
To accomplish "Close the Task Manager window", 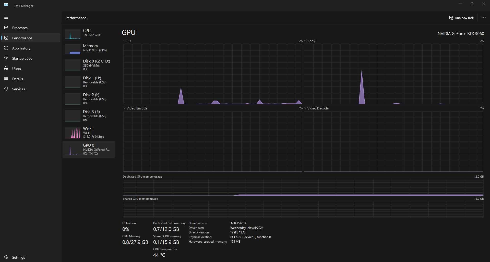I will 484,4.
